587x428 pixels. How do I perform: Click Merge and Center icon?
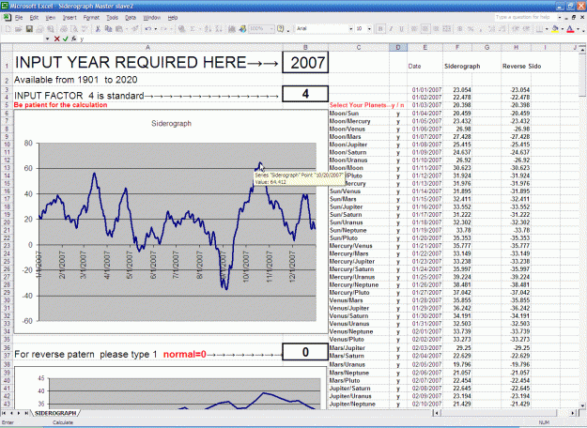pyautogui.click(x=447, y=29)
